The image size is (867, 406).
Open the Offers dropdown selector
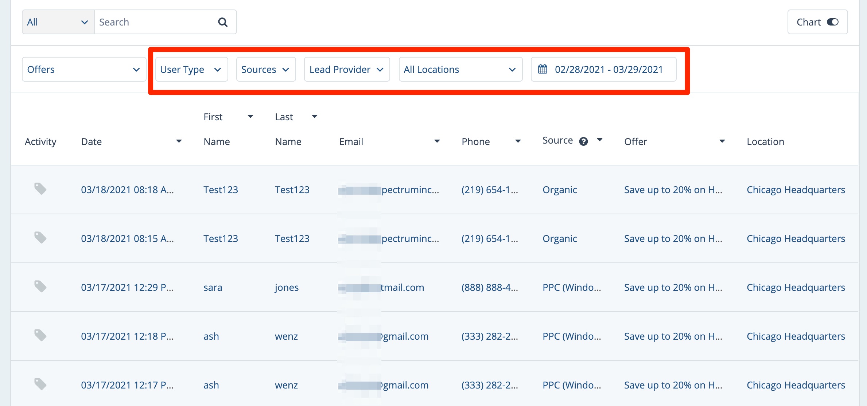83,69
